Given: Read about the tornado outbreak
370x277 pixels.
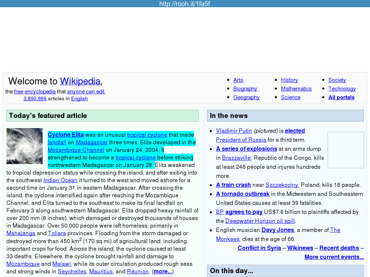Looking at the screenshot, I should point(243,194).
